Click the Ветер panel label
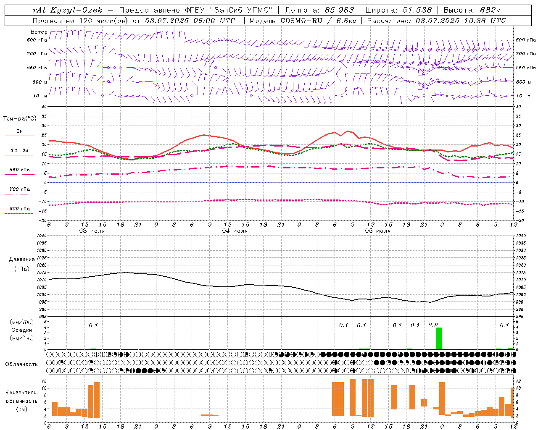This screenshot has width=538, height=430. click(x=39, y=32)
